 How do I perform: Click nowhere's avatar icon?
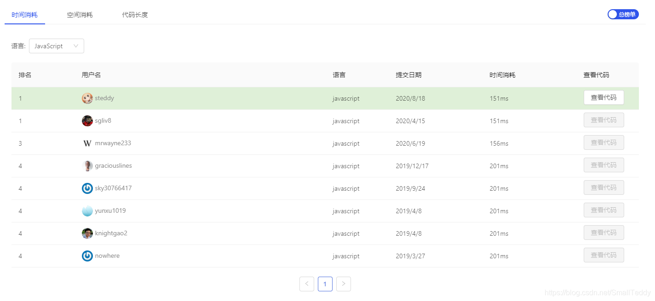87,256
